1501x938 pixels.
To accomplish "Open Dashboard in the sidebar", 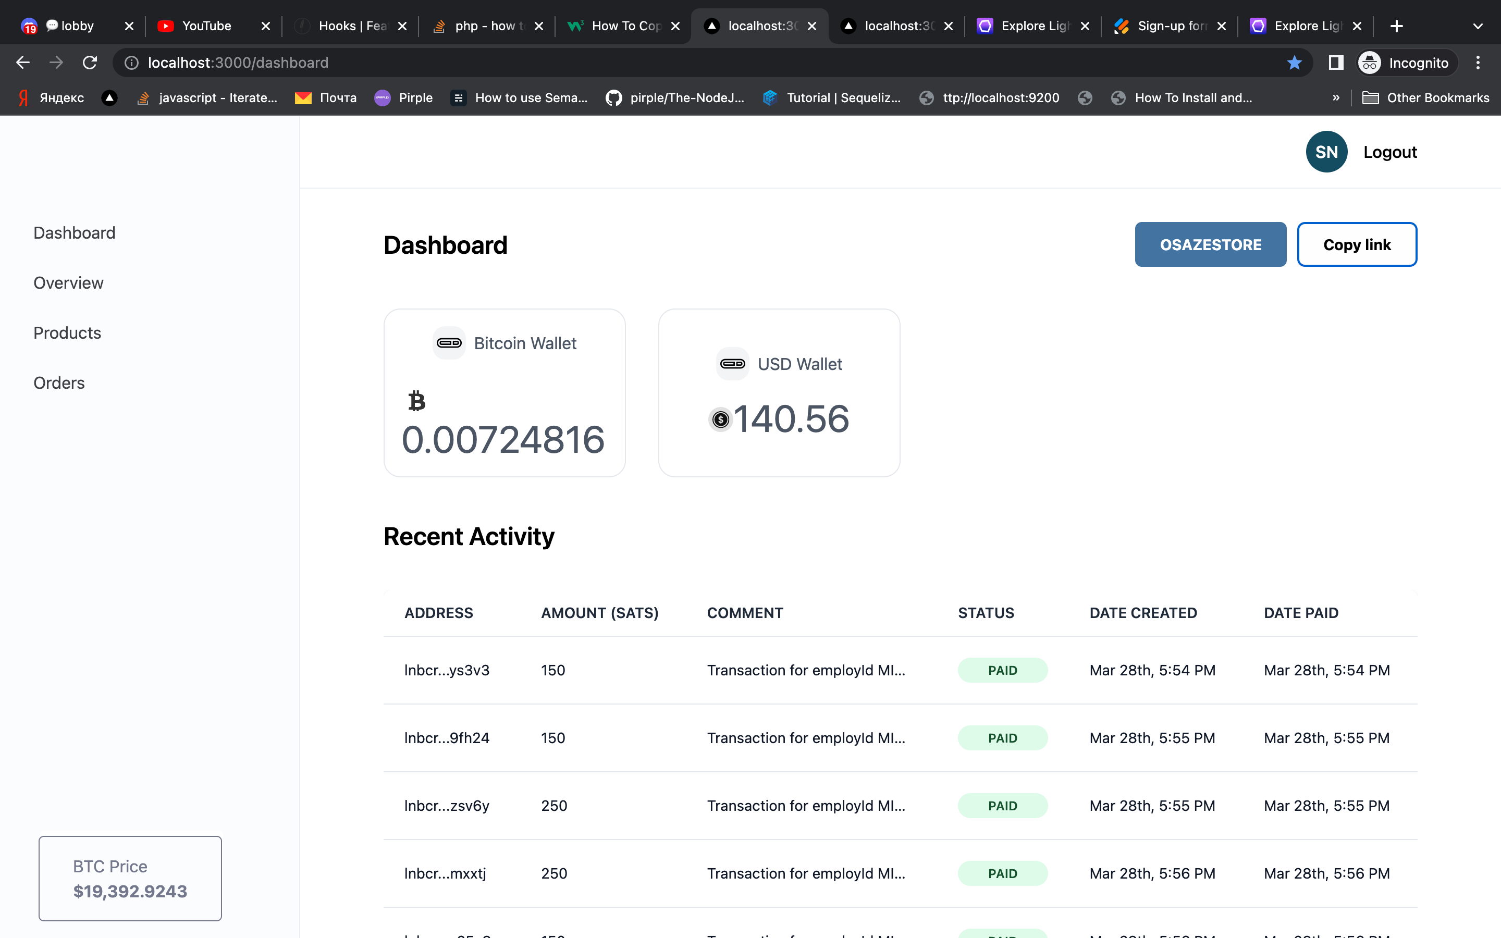I will tap(75, 232).
